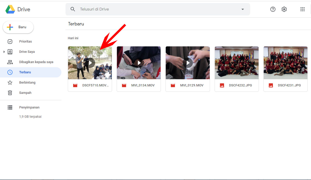Click the Drive Saya drive icon
Screen dimensions: 311x180
10,52
